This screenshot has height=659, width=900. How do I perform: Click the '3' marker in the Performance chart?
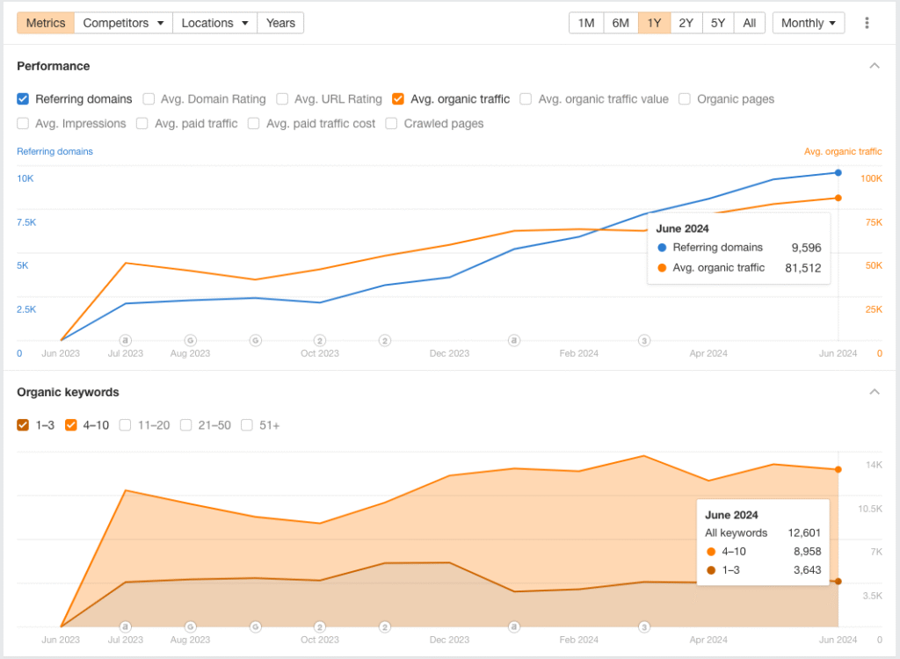click(x=644, y=340)
